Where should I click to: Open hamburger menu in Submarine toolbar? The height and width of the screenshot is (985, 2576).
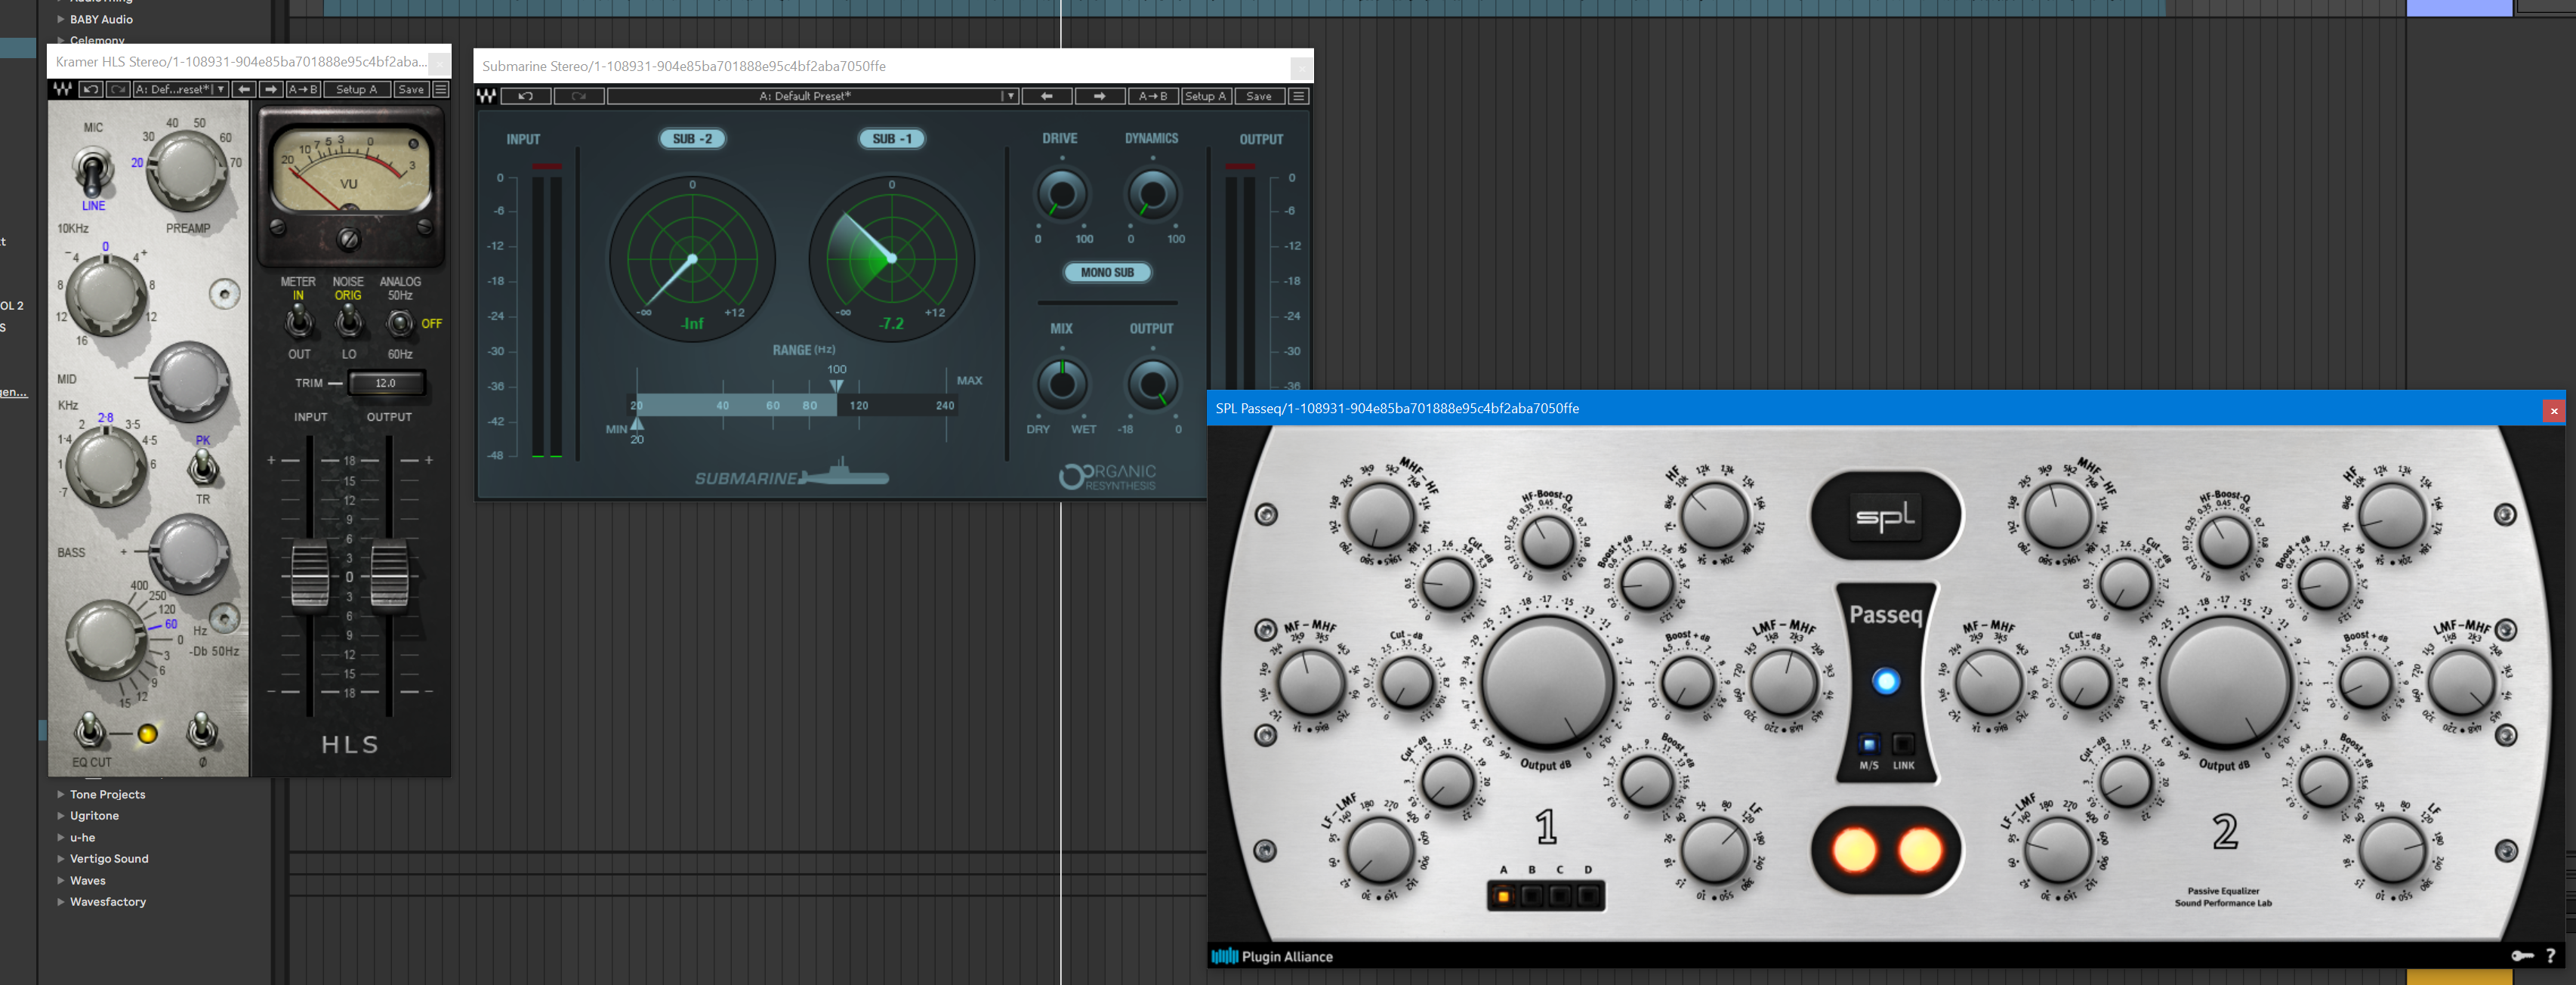[1298, 96]
